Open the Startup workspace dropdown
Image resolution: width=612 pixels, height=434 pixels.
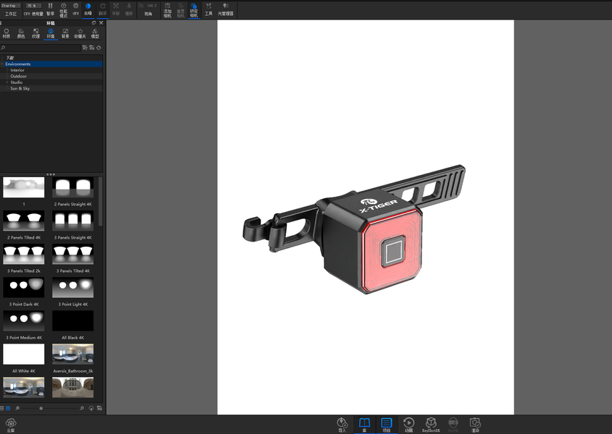pyautogui.click(x=11, y=6)
